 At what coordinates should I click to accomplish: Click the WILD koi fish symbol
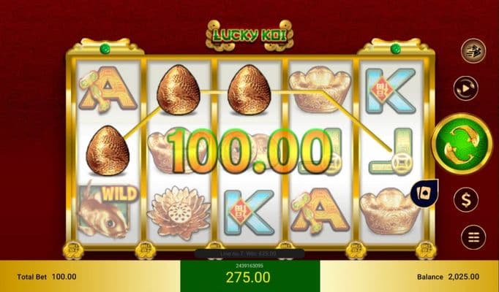pos(108,211)
